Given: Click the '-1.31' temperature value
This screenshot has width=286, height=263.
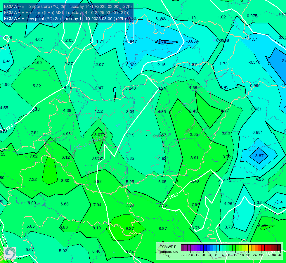Looking at the screenshot, I should point(253,39).
